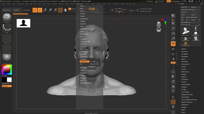Expand QuickSave section in Preferences
Image resolution: width=204 pixels, height=114 pixels.
coord(84,54)
